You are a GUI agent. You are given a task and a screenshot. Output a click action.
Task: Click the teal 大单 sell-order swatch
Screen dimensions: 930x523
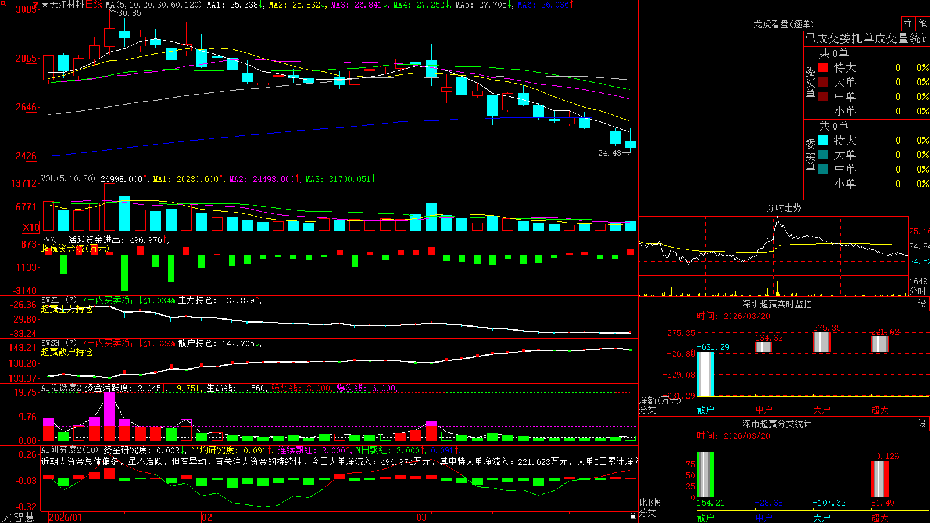click(823, 155)
